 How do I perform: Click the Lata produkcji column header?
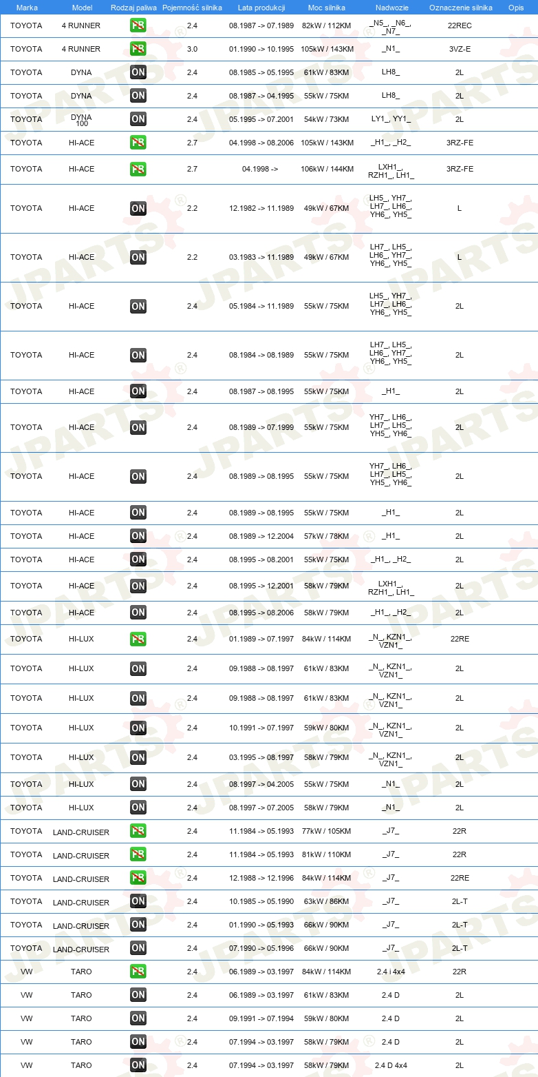[x=261, y=8]
